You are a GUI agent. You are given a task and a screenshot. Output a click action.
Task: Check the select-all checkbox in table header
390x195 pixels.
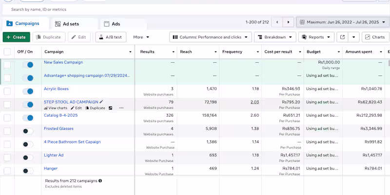coord(7,52)
